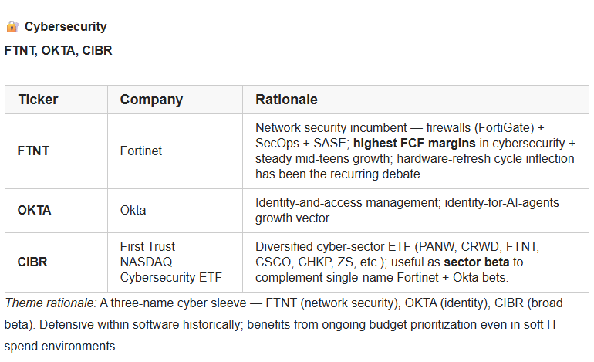Viewport: 594px width, 362px height.
Task: Click the lock emoji icon beside Cybersecurity
Action: coord(12,27)
